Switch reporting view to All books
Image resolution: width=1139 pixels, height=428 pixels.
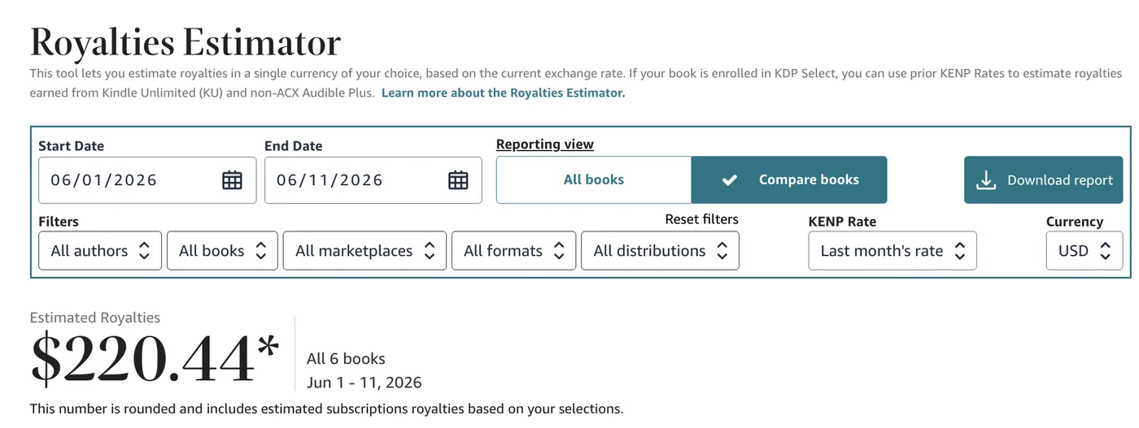pos(594,179)
